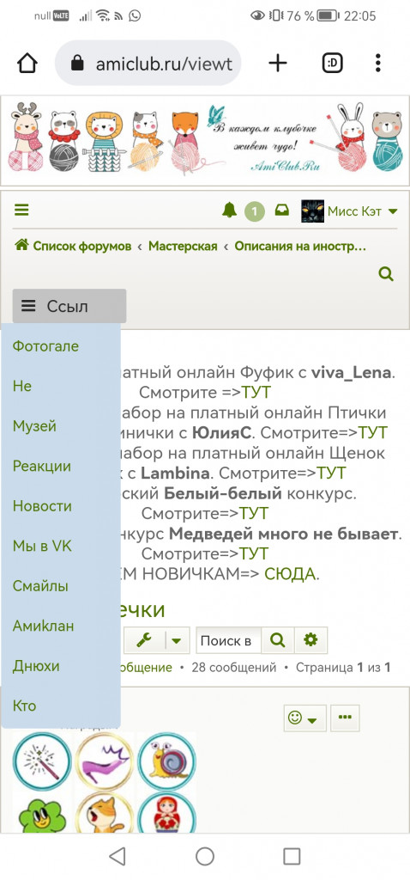Click the topic search magnifier button
410x880 pixels.
click(x=278, y=639)
